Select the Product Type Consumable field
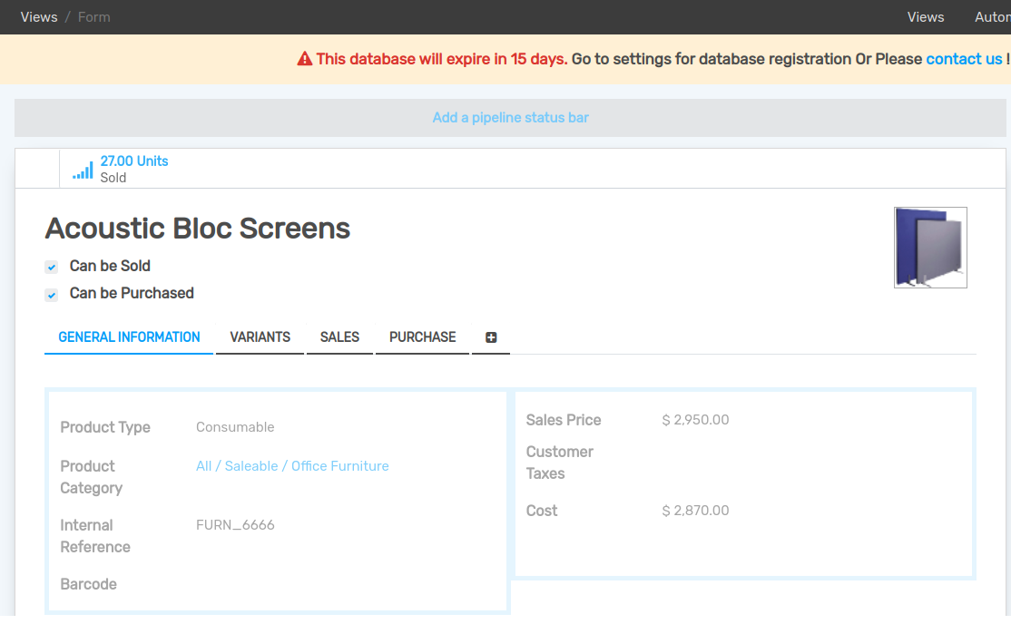 click(235, 427)
